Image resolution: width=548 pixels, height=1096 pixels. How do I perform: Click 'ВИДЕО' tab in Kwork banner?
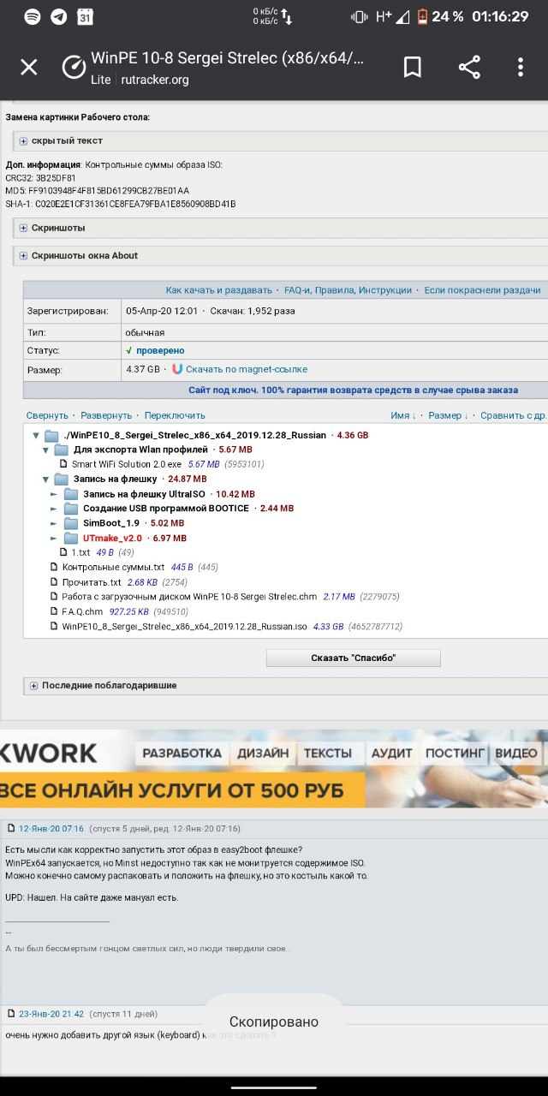pyautogui.click(x=516, y=753)
